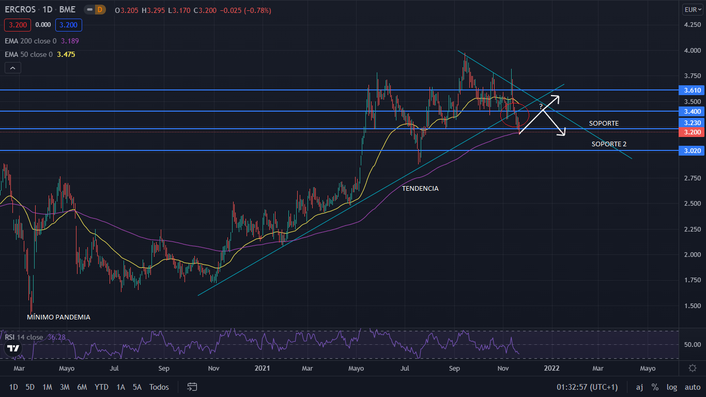Click the Todos range button
This screenshot has width=706, height=397.
click(159, 387)
